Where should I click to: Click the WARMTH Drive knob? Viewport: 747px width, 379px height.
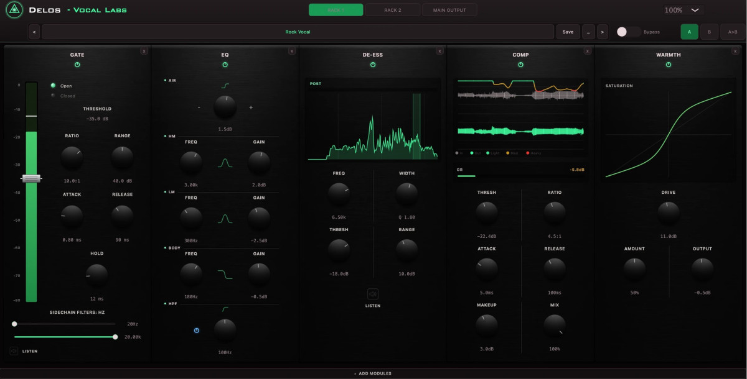[669, 214]
